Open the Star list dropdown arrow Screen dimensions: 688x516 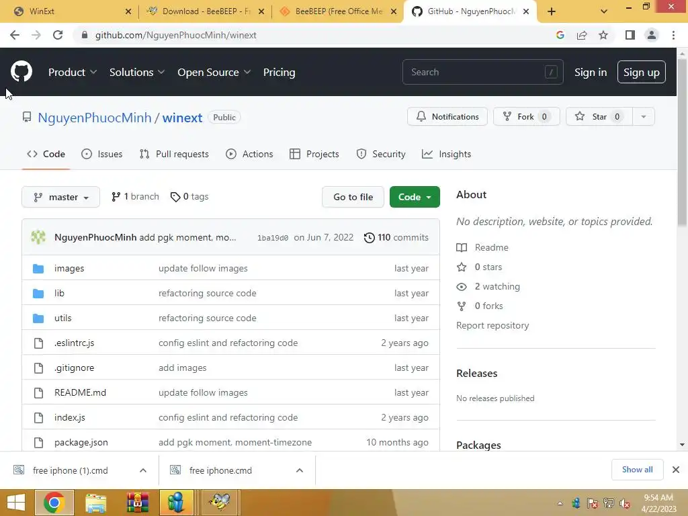[x=643, y=117]
